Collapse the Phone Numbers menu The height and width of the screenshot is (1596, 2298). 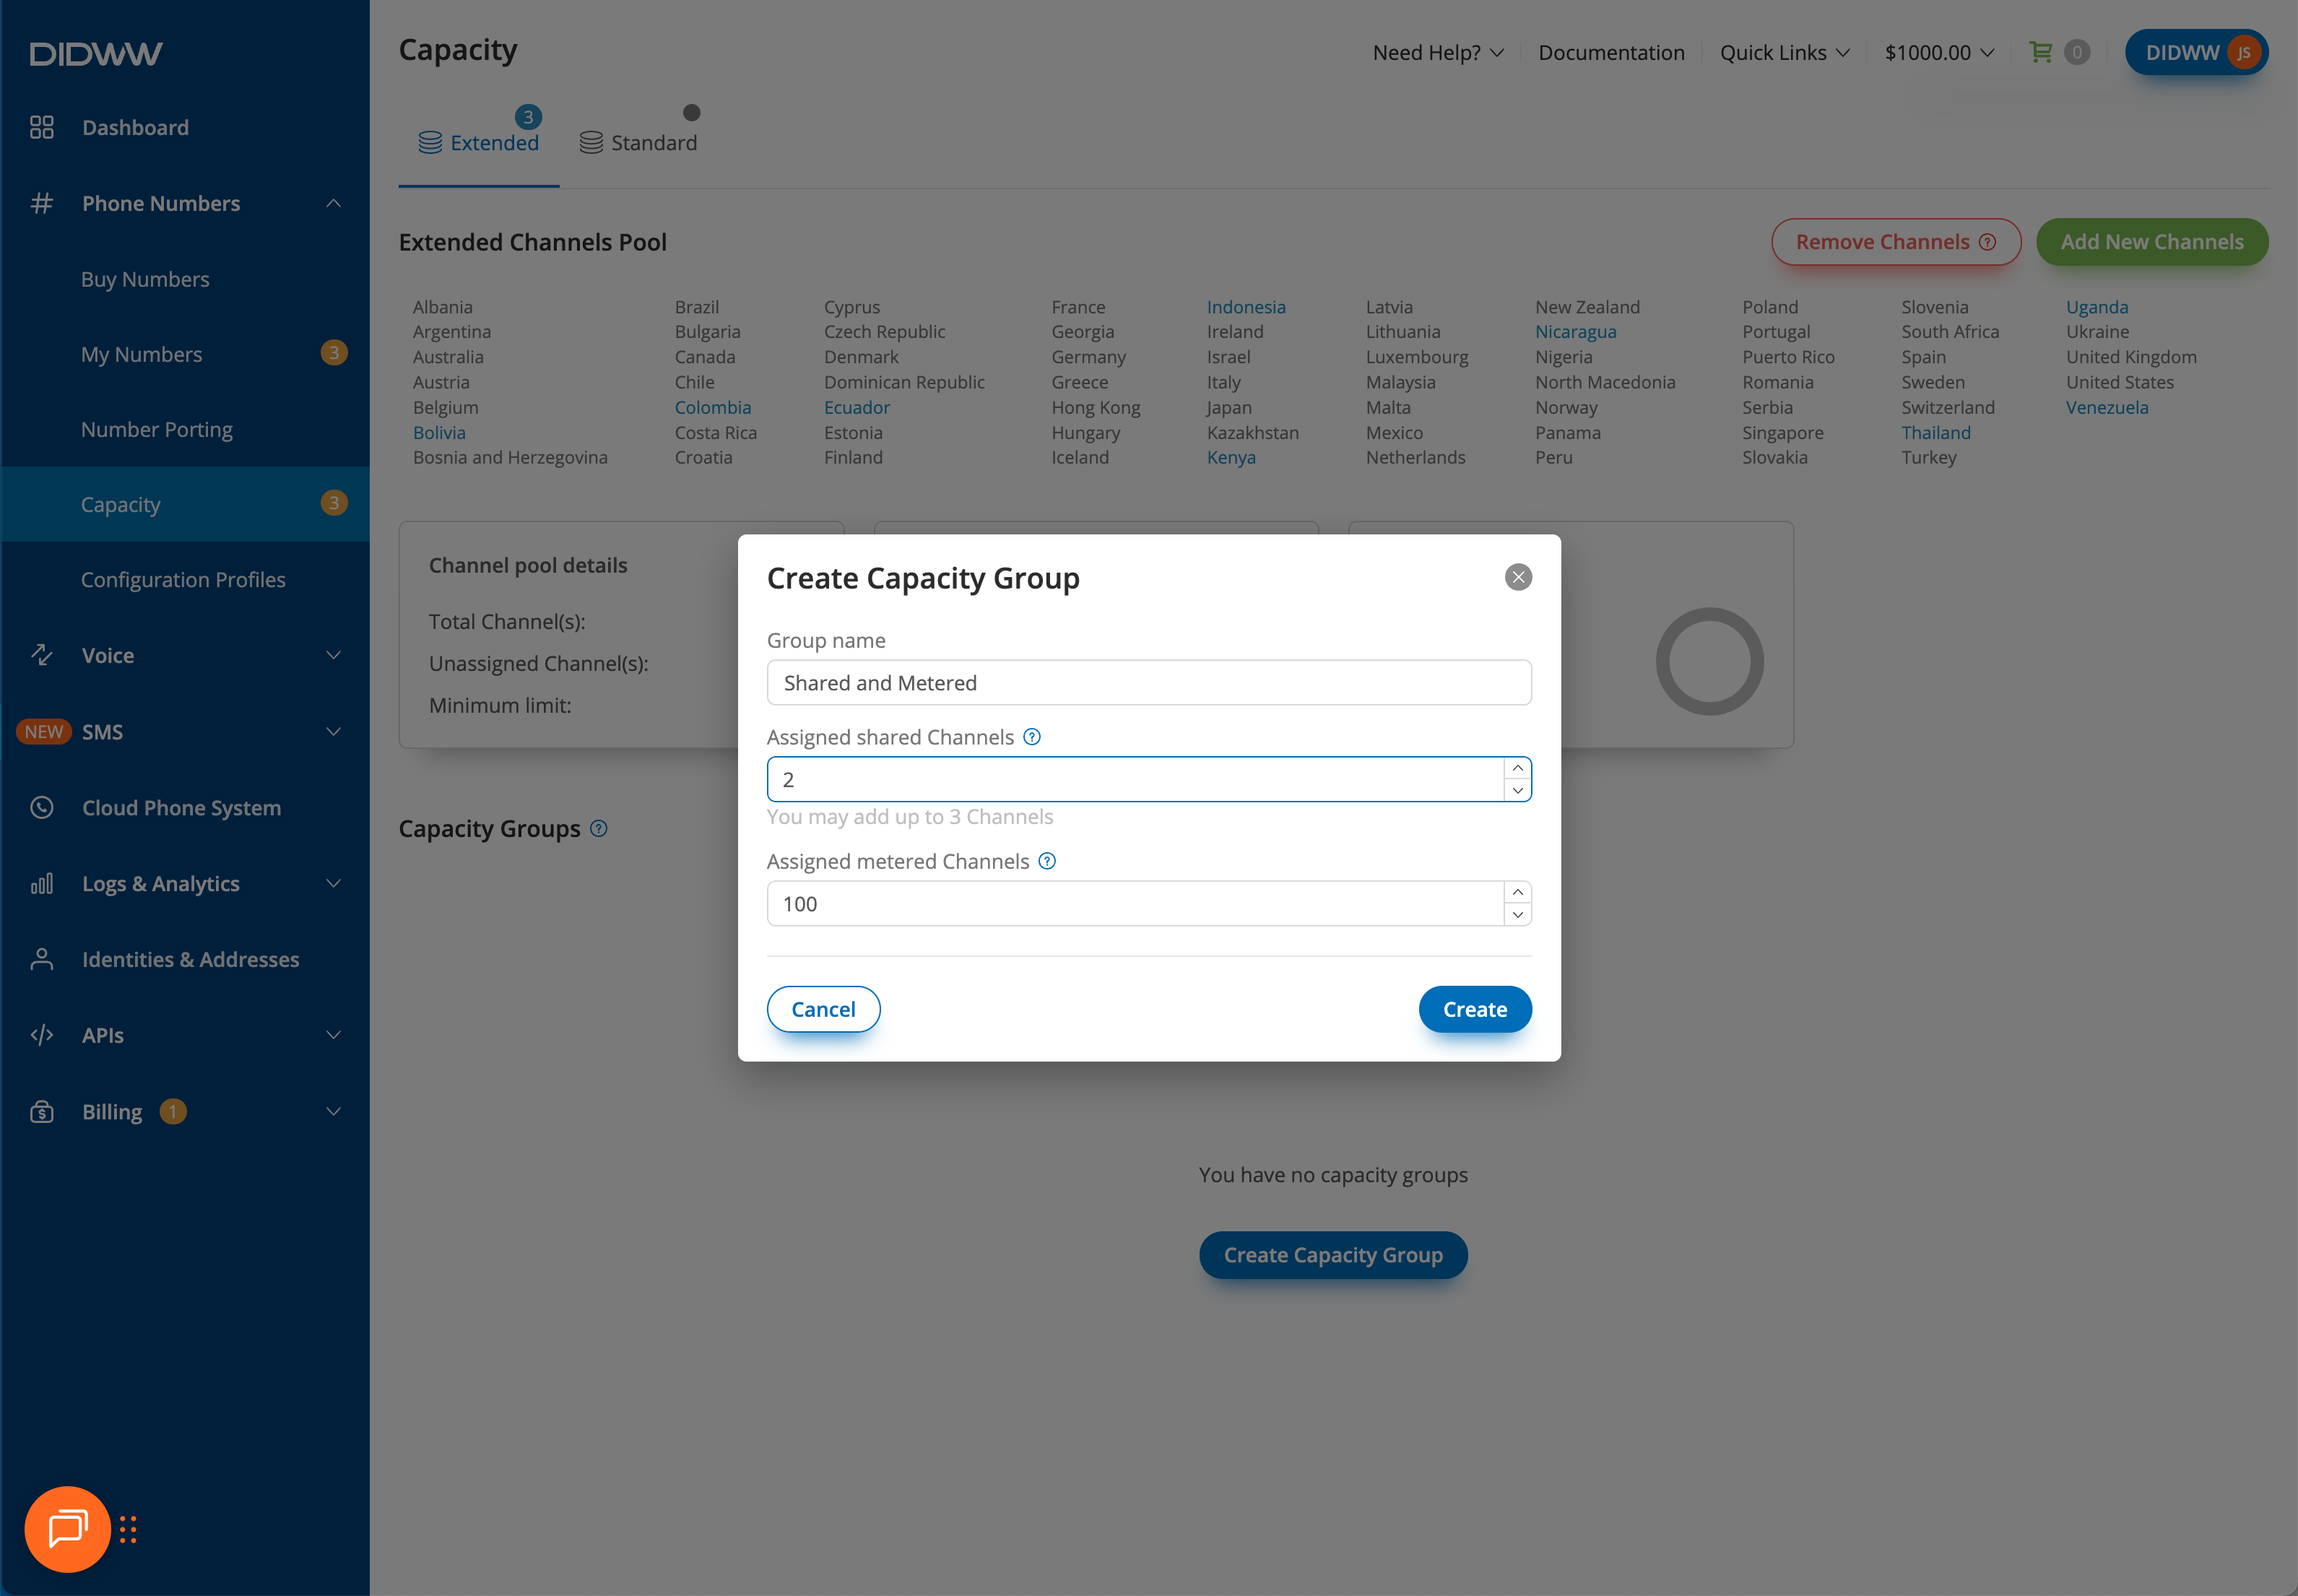coord(333,203)
